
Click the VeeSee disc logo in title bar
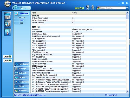[x=8, y=4]
